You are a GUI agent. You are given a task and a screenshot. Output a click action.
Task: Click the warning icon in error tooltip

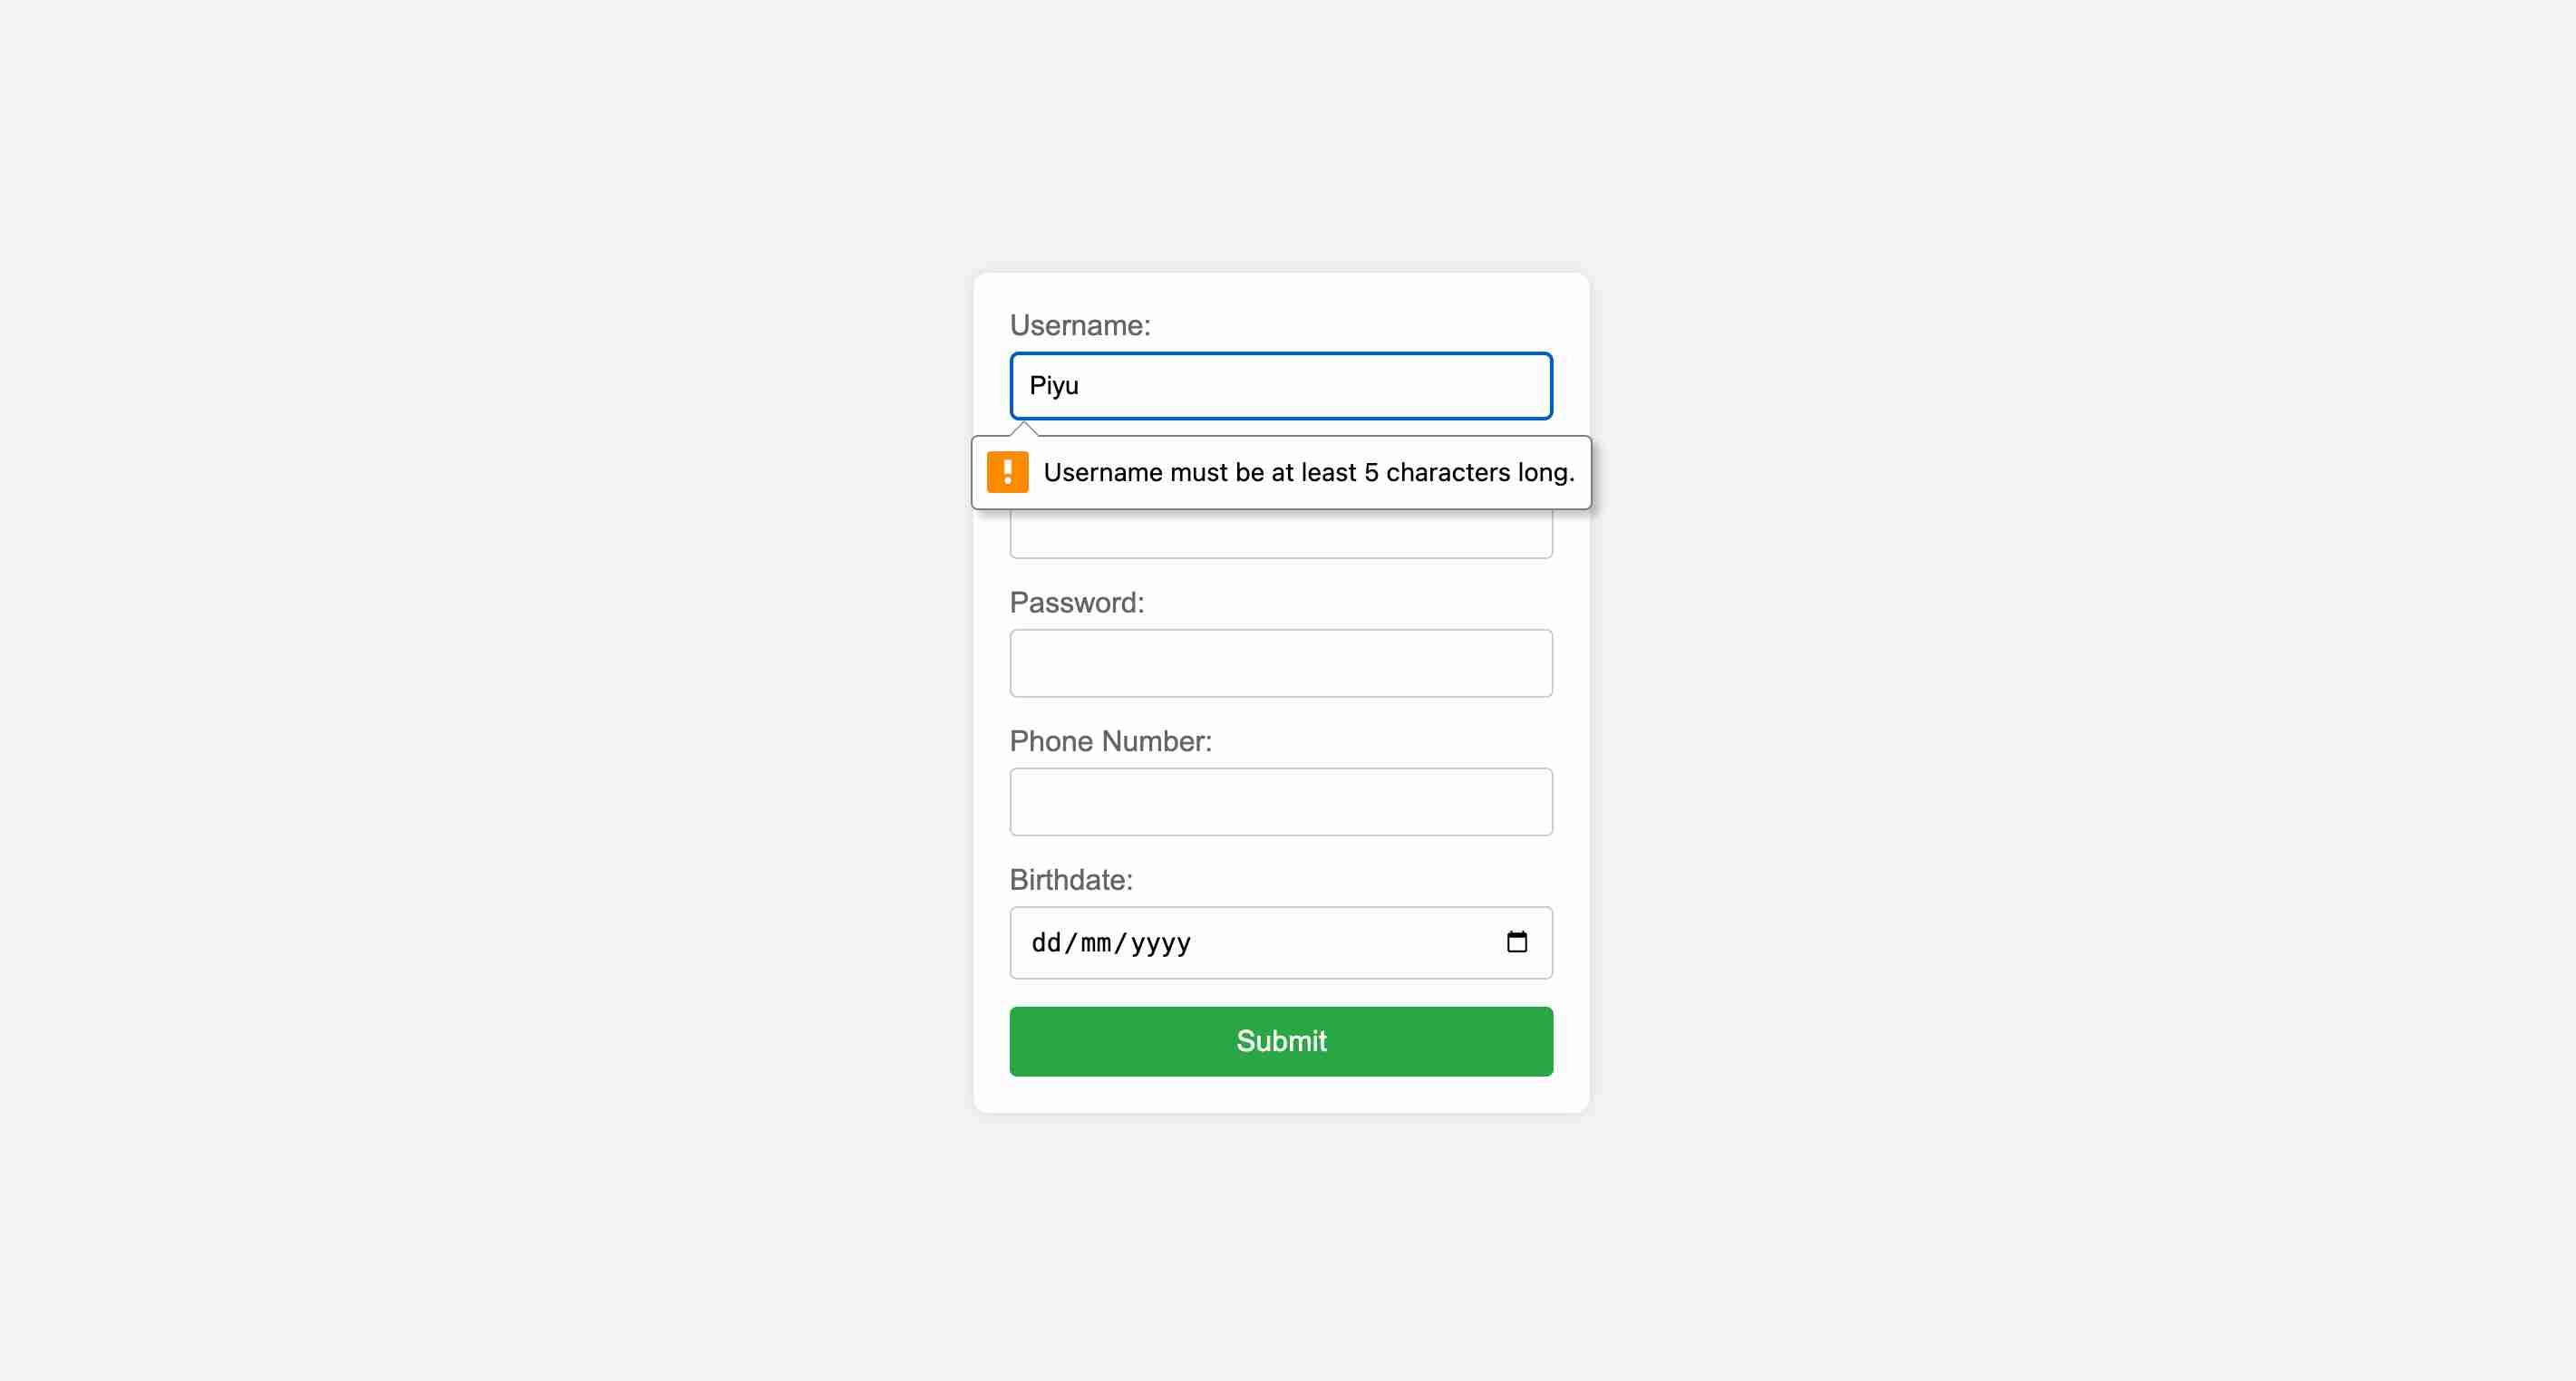click(1005, 472)
